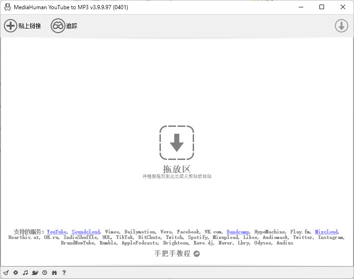Toggle the snail speed-limit icon

[x=35, y=273]
